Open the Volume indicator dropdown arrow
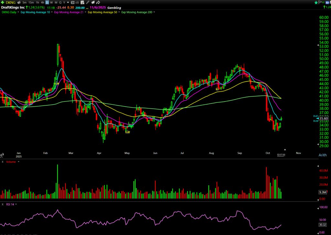This screenshot has width=331, height=235. [19, 162]
